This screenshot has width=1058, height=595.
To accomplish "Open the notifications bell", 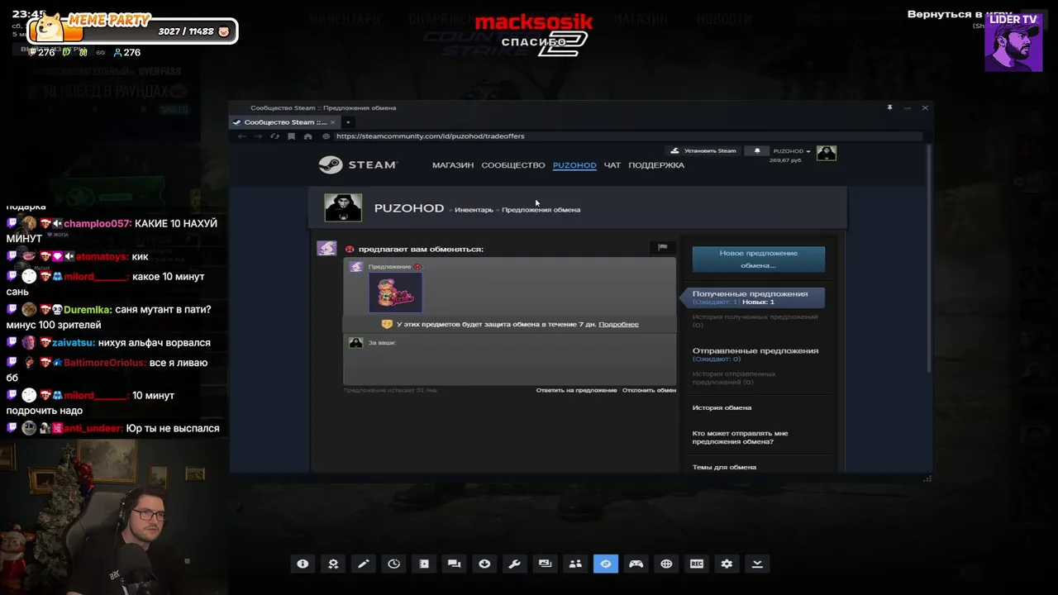I will (757, 151).
